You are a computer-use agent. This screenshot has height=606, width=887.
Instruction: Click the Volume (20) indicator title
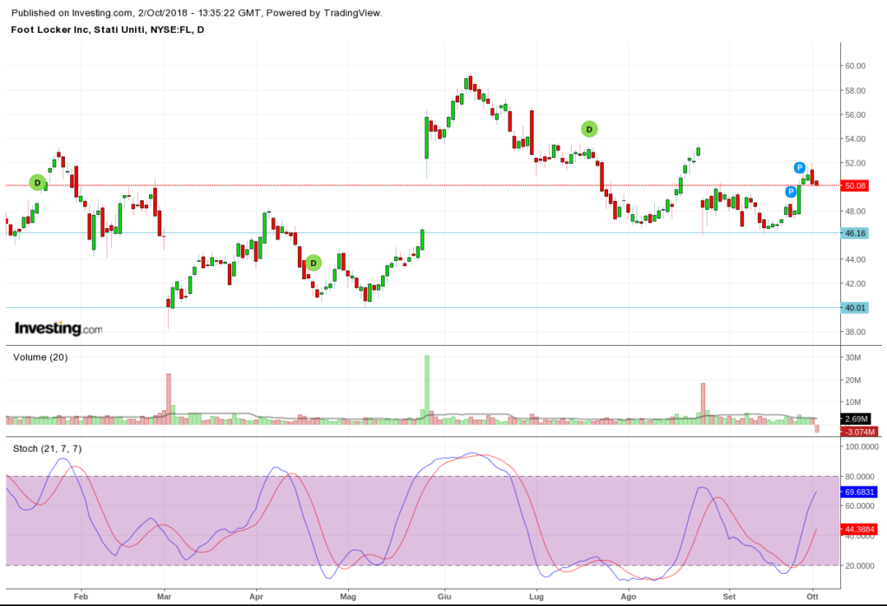tap(40, 357)
